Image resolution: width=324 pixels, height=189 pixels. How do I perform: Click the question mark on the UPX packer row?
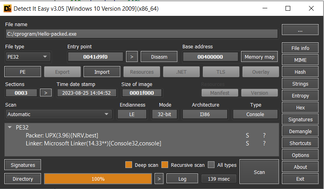point(264,136)
